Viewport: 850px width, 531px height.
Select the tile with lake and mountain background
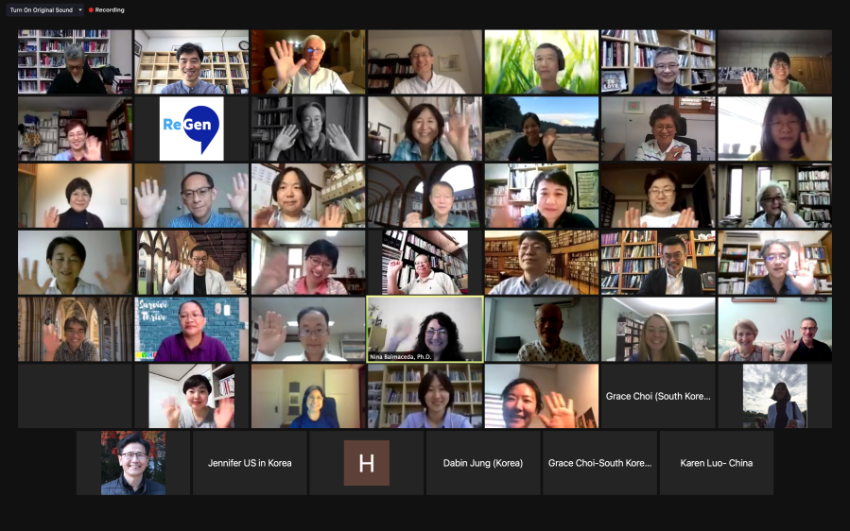point(541,128)
